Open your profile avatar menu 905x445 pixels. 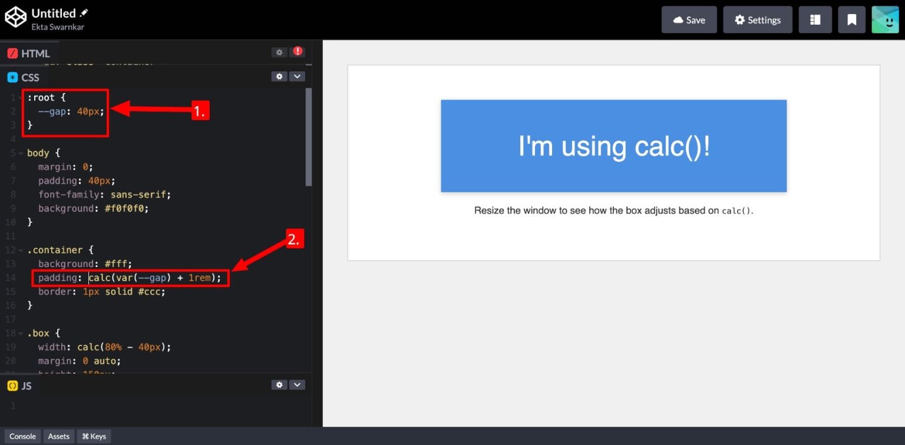[x=885, y=19]
